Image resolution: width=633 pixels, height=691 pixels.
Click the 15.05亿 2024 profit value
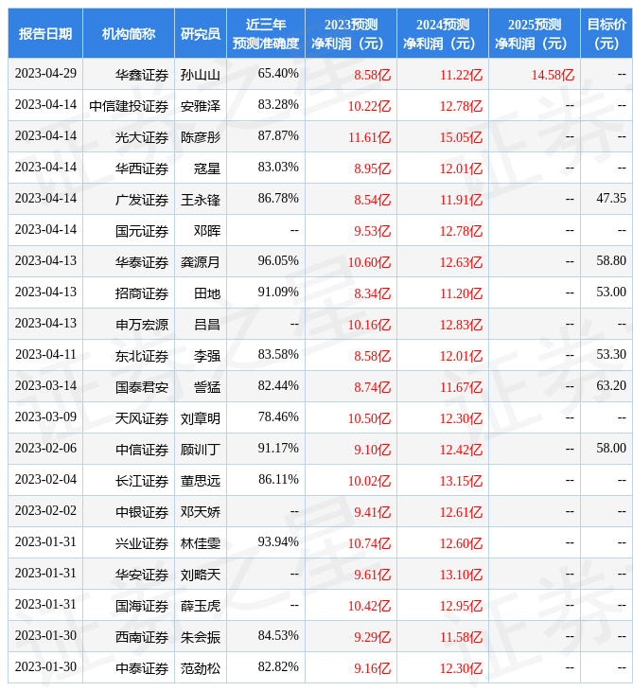pyautogui.click(x=461, y=137)
